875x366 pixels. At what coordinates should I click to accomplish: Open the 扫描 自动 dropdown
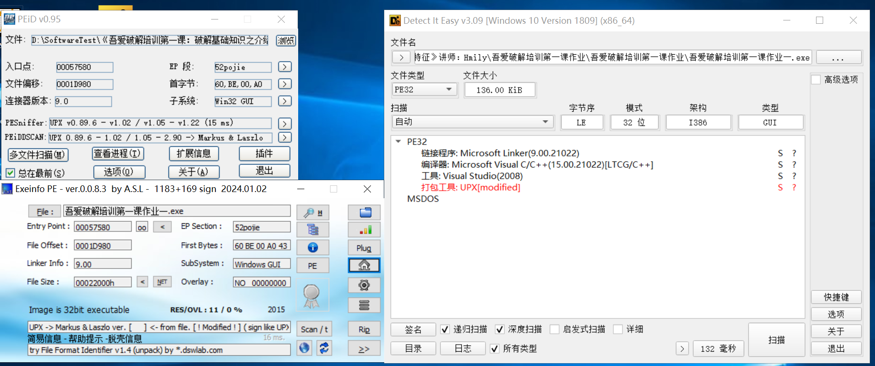tap(472, 122)
